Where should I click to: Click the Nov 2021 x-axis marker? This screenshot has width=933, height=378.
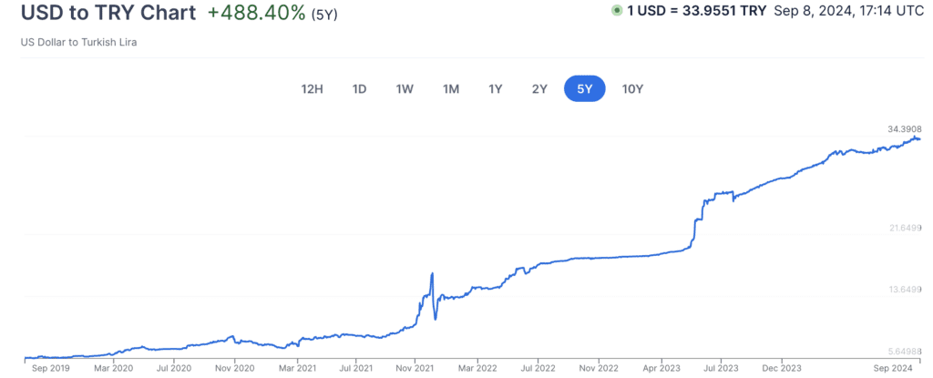415,369
